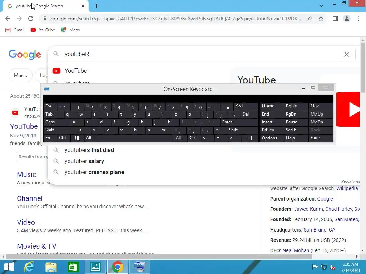Open File Explorer from taskbar

[x=51, y=267]
